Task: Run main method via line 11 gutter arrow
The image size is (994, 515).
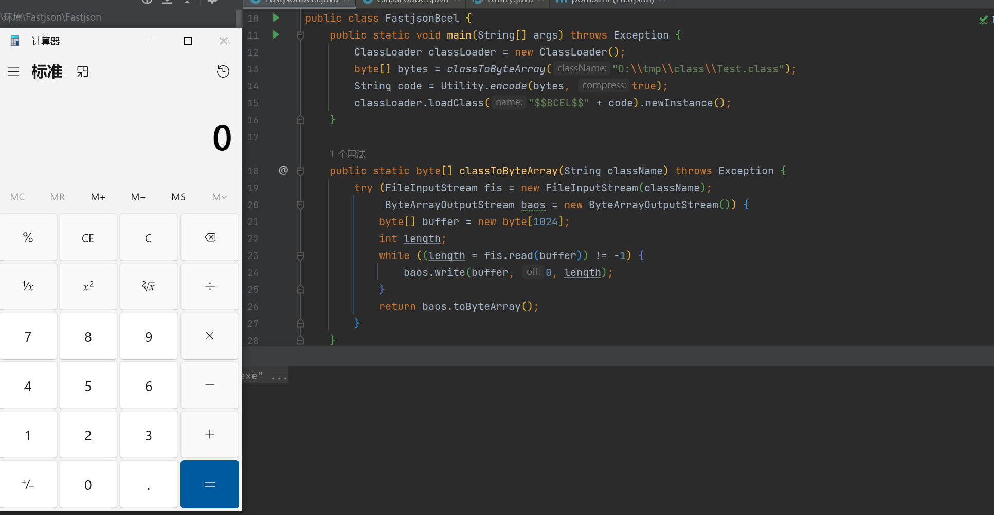Action: [x=276, y=35]
